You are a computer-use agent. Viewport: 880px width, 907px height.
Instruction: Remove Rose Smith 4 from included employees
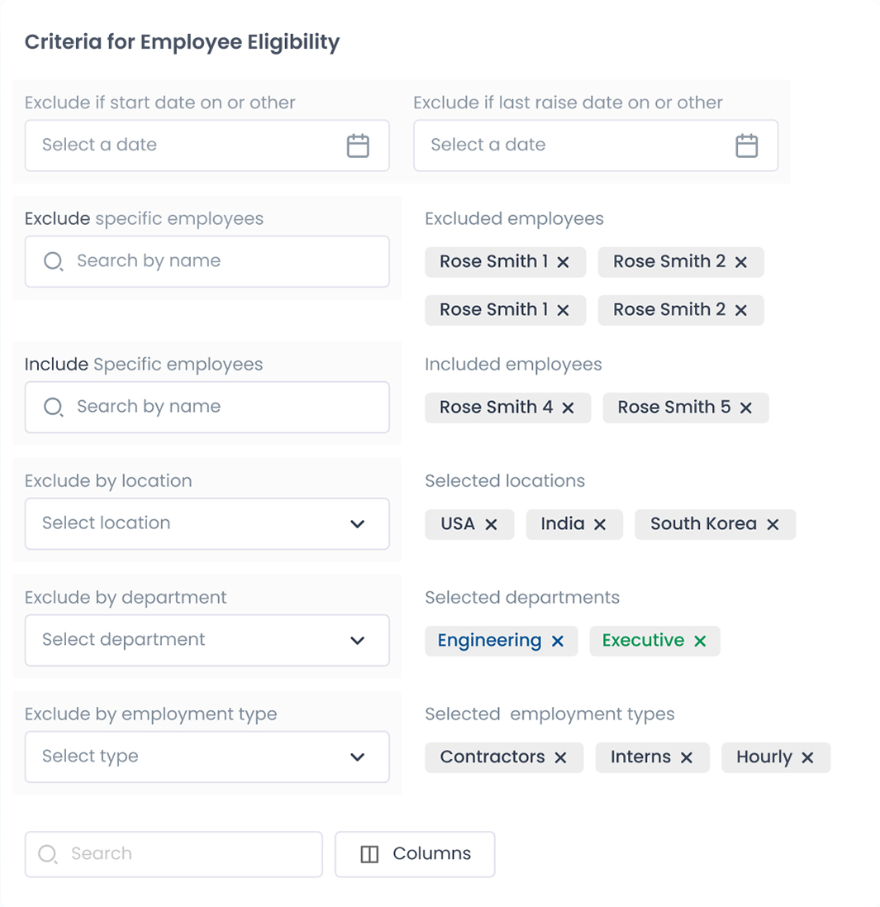tap(568, 408)
